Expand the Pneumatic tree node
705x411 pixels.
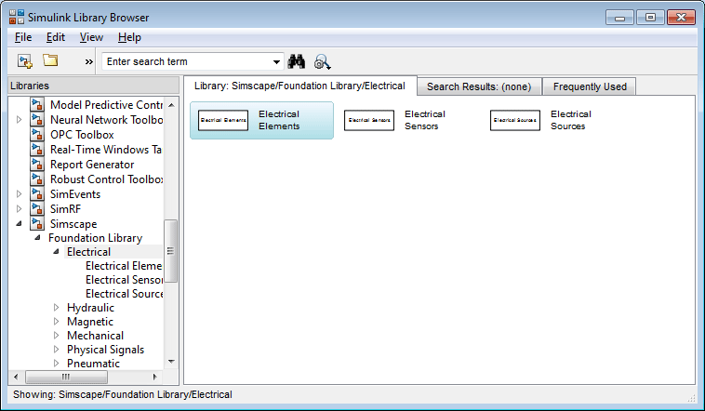point(56,364)
